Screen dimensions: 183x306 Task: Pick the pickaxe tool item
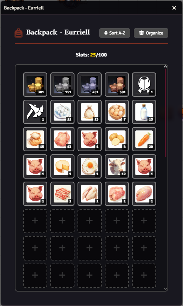pyautogui.click(x=35, y=112)
